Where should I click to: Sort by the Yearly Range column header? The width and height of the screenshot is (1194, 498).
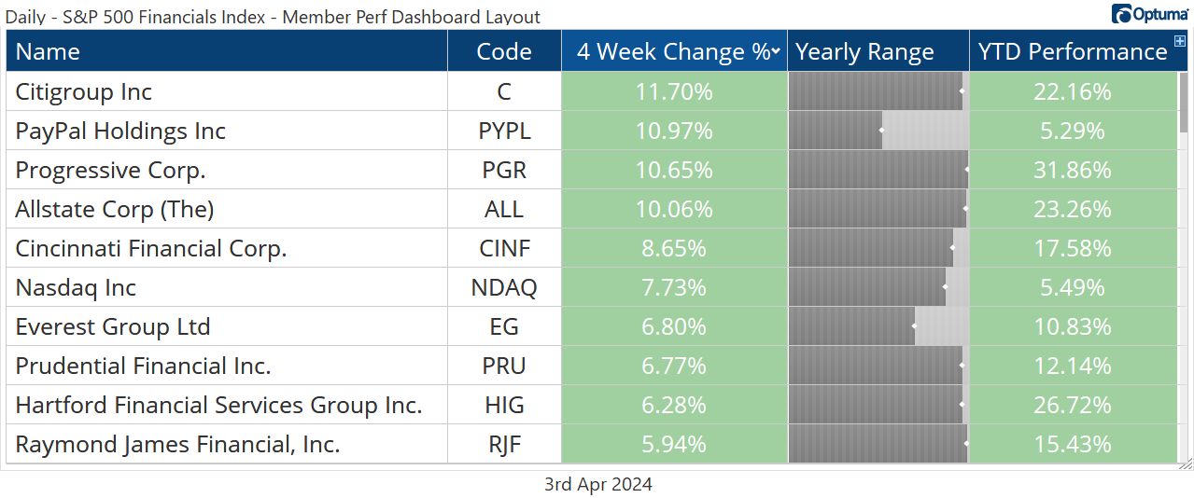(864, 52)
